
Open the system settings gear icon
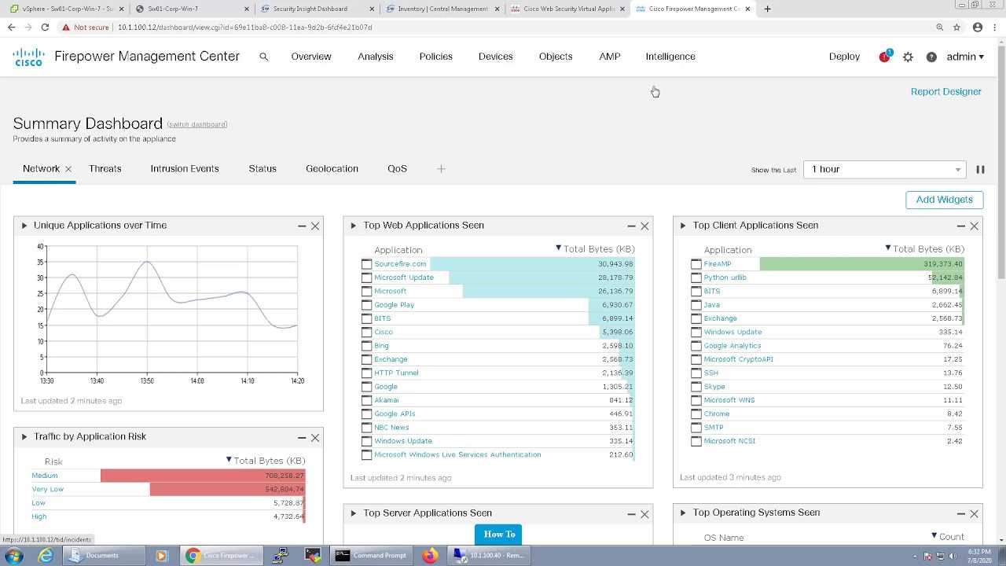point(908,57)
